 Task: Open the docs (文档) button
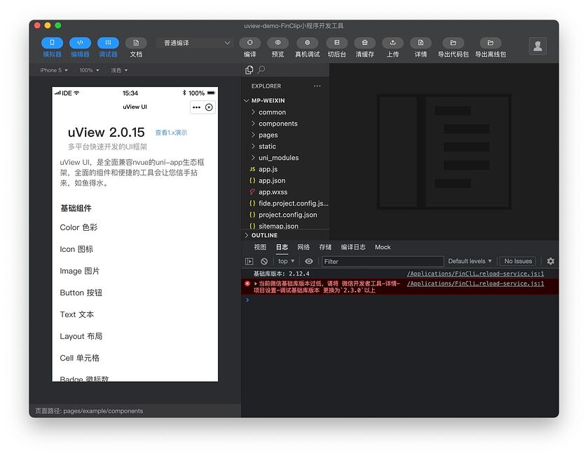coord(136,43)
